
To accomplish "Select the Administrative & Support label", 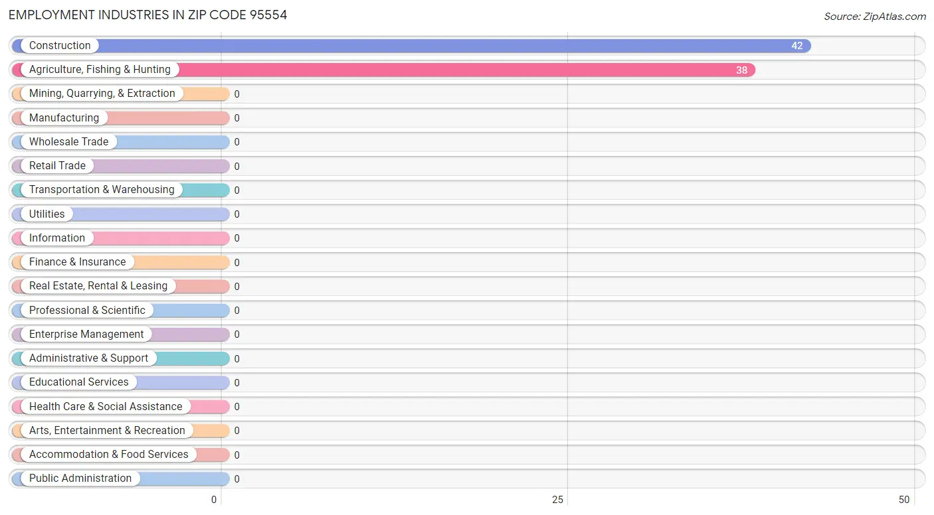I will (88, 358).
